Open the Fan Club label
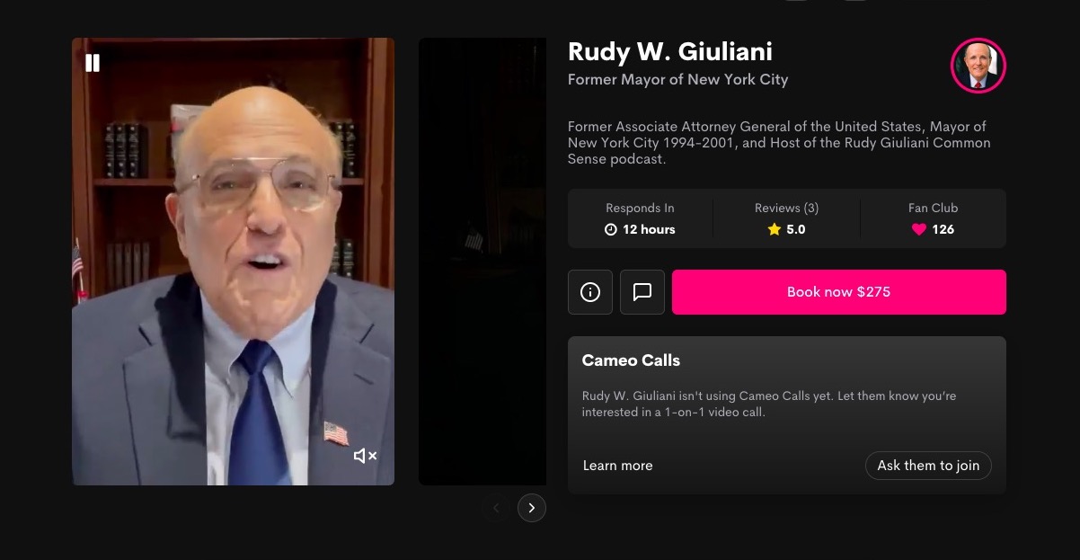This screenshot has width=1080, height=560. 933,208
